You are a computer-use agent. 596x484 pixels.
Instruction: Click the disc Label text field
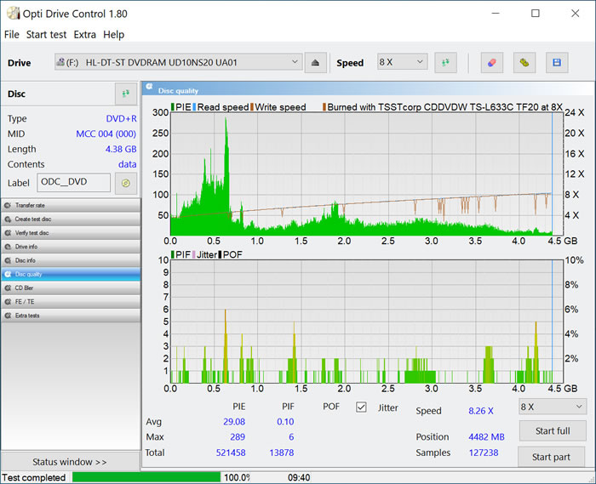74,183
